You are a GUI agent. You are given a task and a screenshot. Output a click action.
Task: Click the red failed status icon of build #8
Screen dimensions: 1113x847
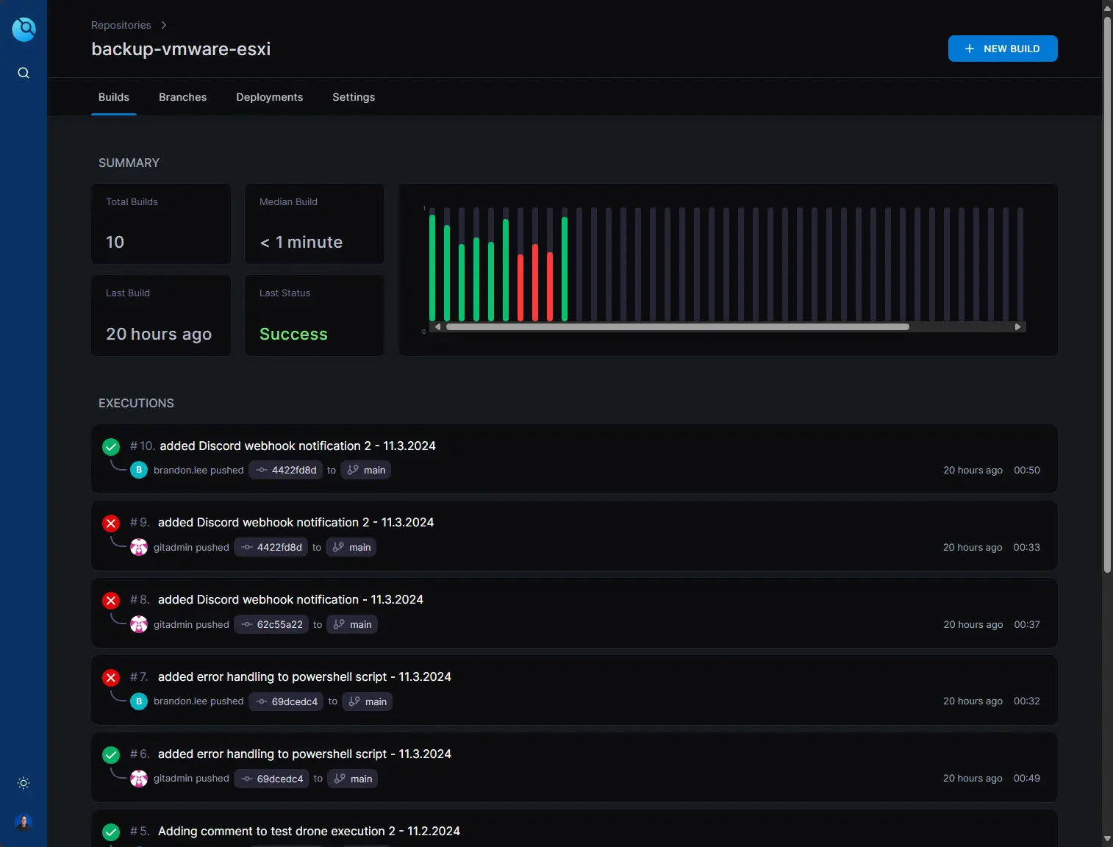111,600
